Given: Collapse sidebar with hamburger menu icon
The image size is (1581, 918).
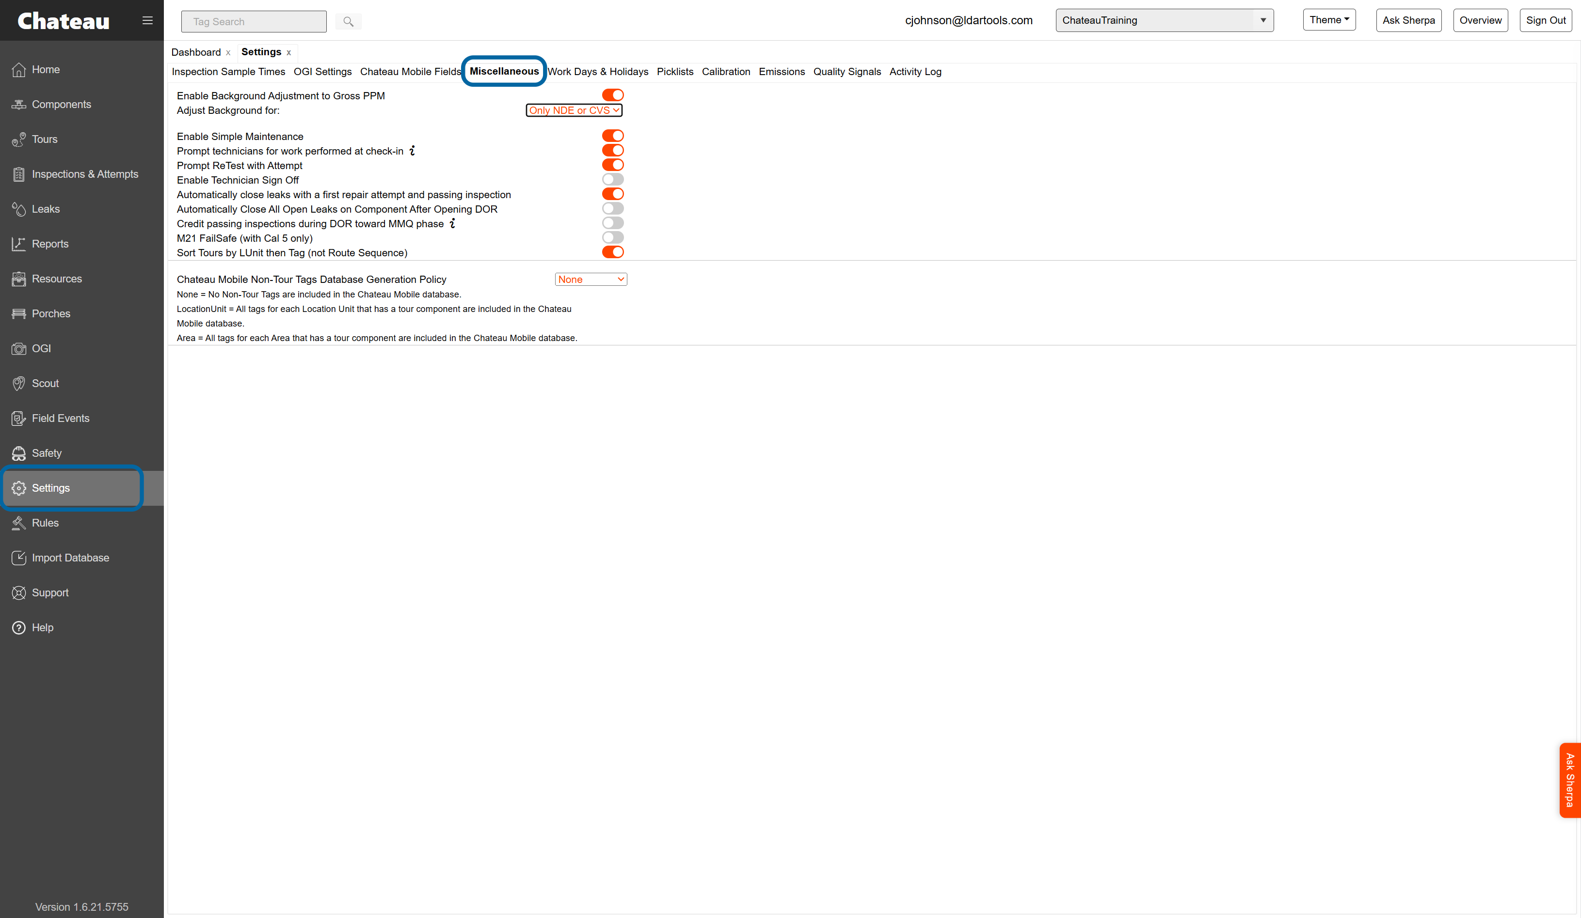Looking at the screenshot, I should [x=147, y=21].
